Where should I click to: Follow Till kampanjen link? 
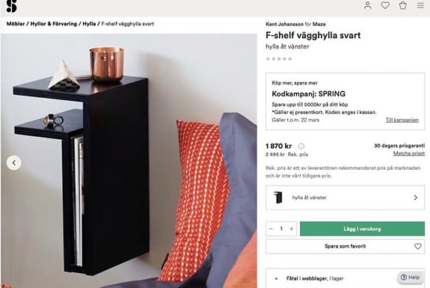(402, 120)
